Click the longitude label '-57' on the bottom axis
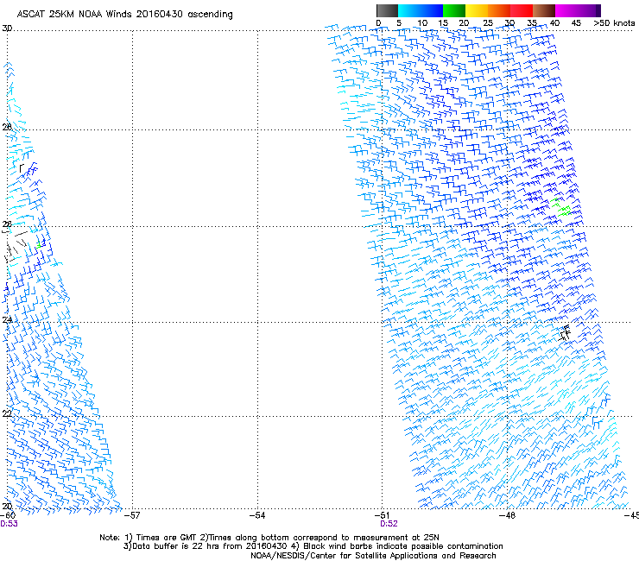The width and height of the screenshot is (639, 561). point(131,515)
